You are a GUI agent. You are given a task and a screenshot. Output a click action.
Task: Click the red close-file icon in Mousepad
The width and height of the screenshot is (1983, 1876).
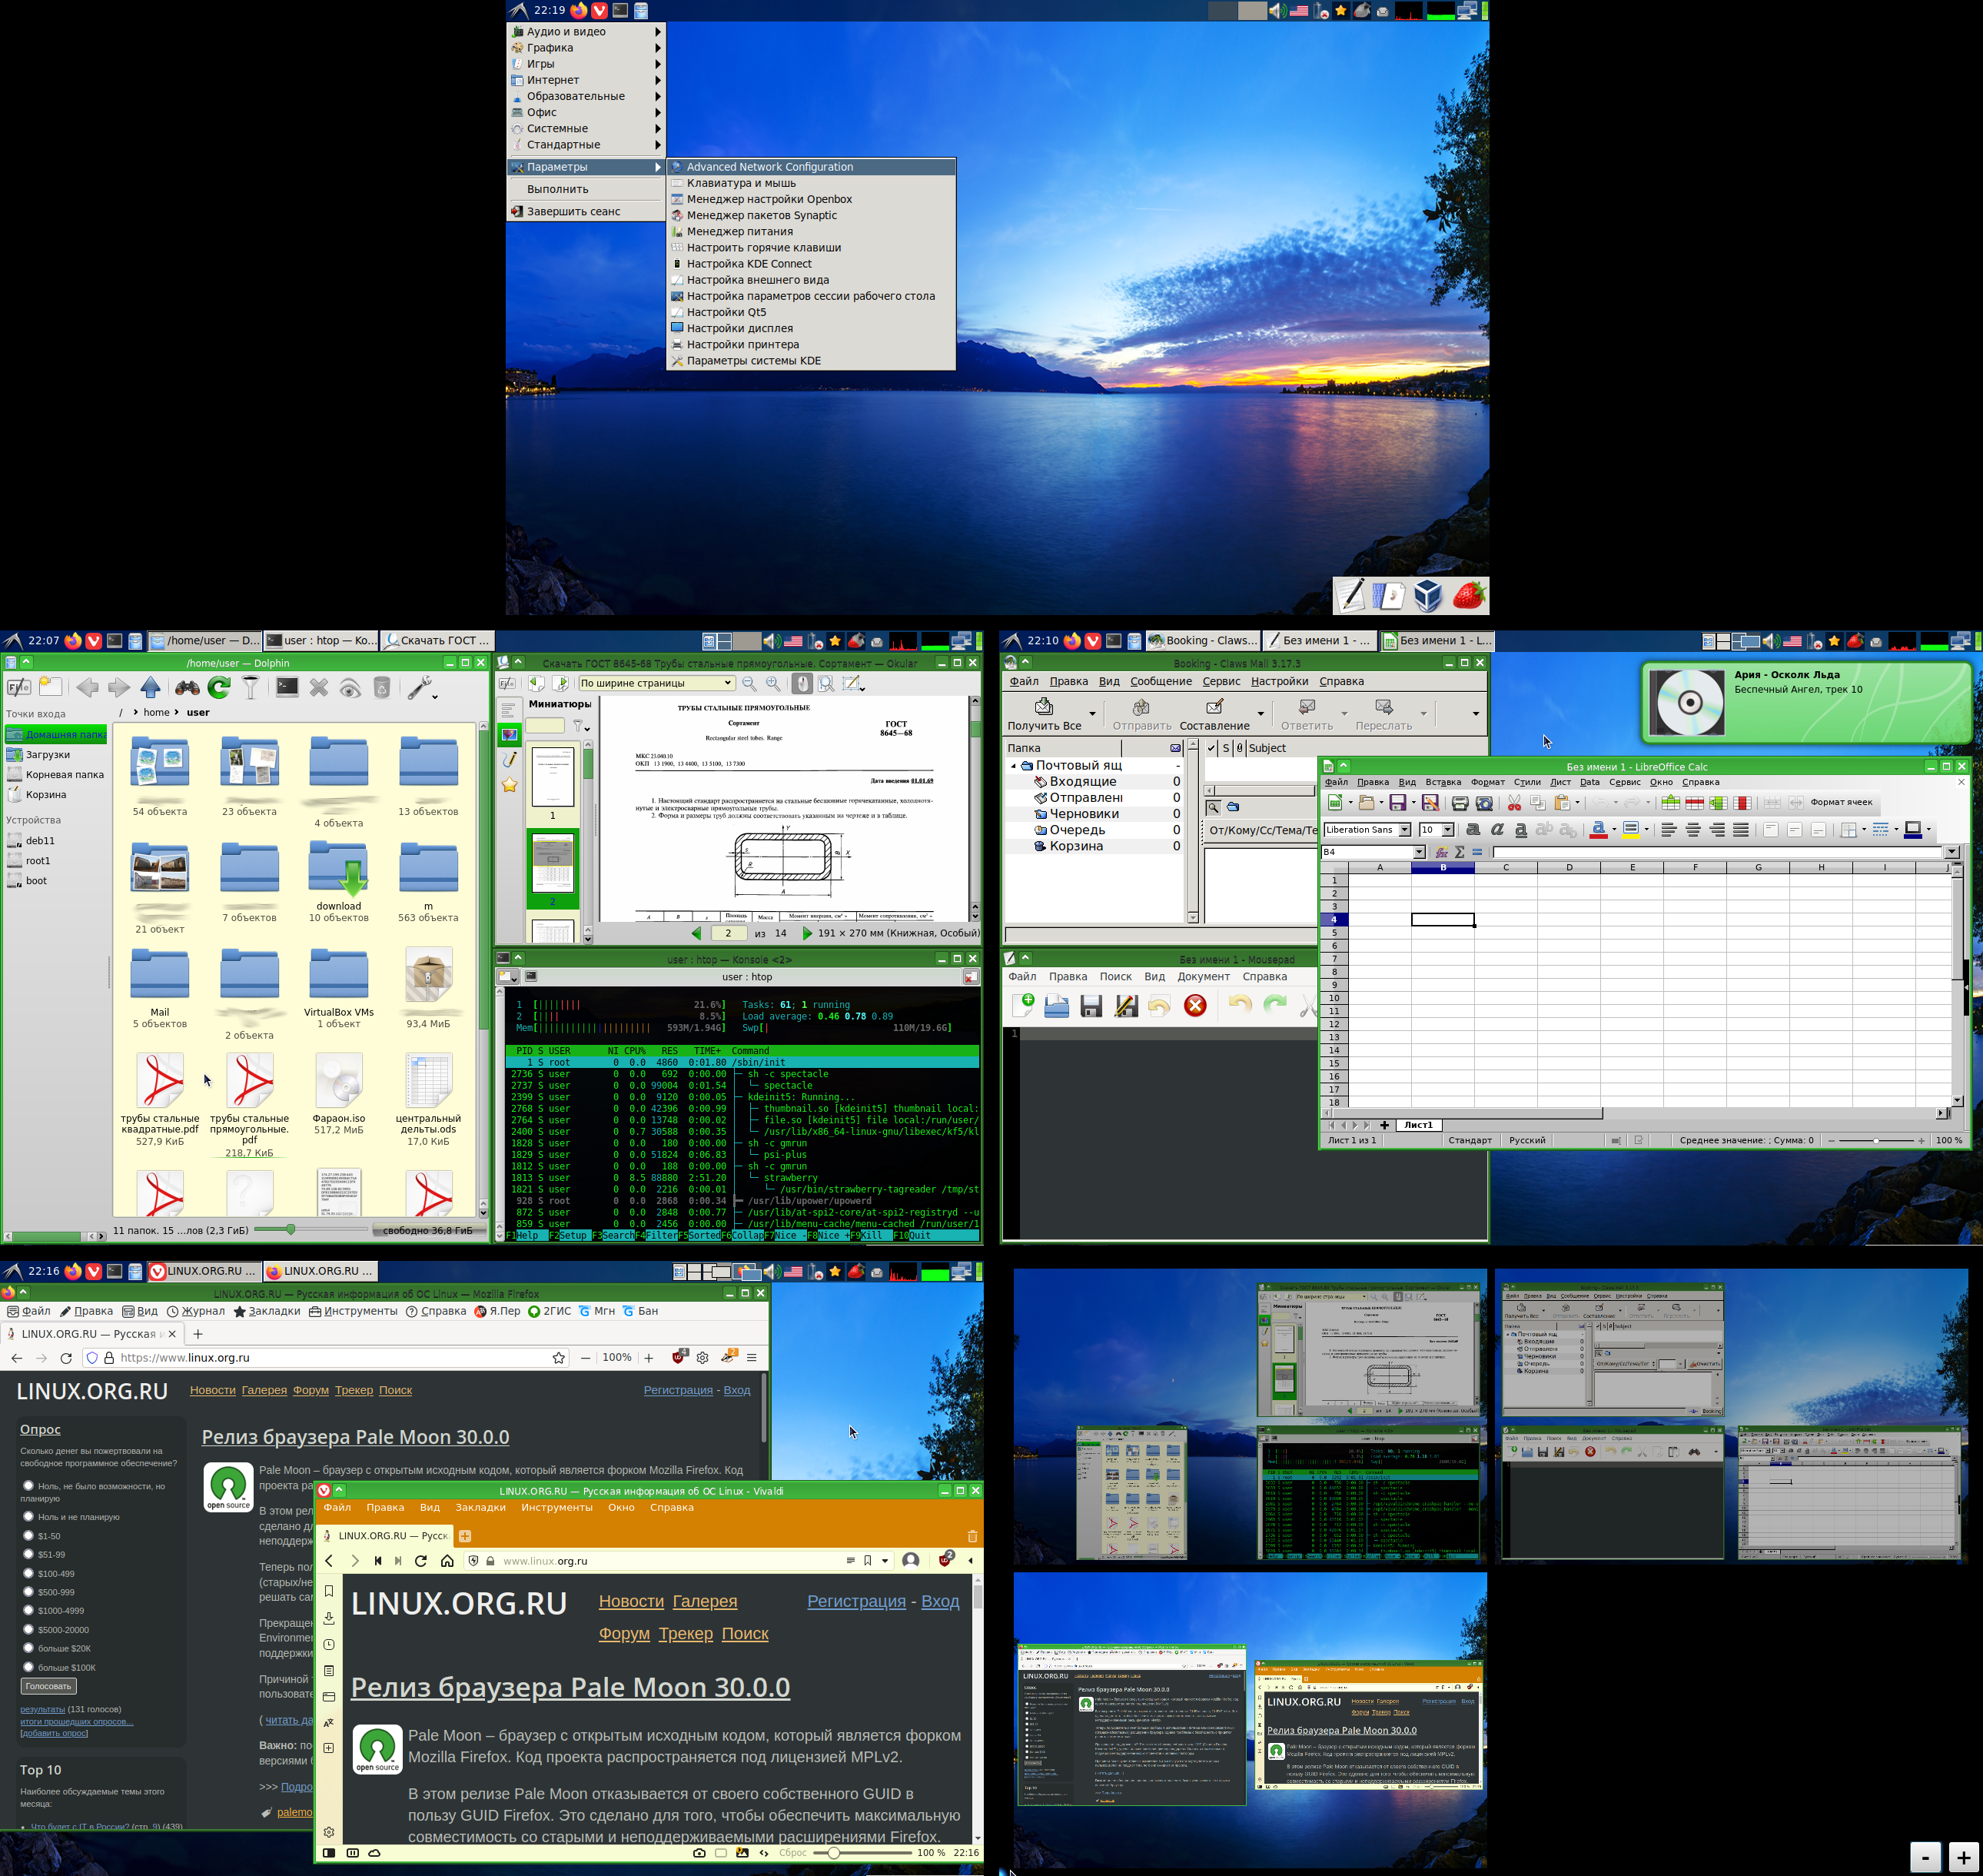click(x=1195, y=1006)
